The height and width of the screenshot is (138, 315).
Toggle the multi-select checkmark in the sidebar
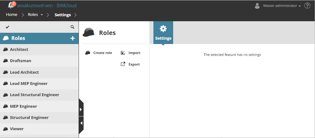8,27
